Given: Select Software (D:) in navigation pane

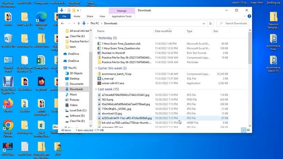Looking at the screenshot, I should click(77, 116).
